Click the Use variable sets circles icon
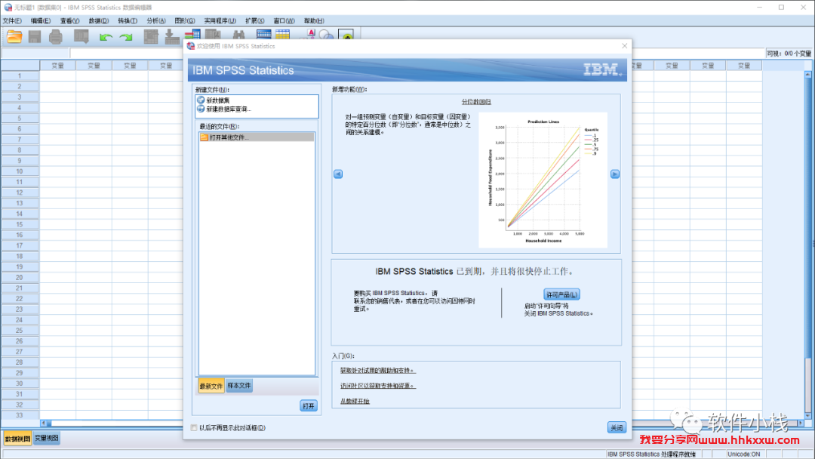 tap(326, 35)
